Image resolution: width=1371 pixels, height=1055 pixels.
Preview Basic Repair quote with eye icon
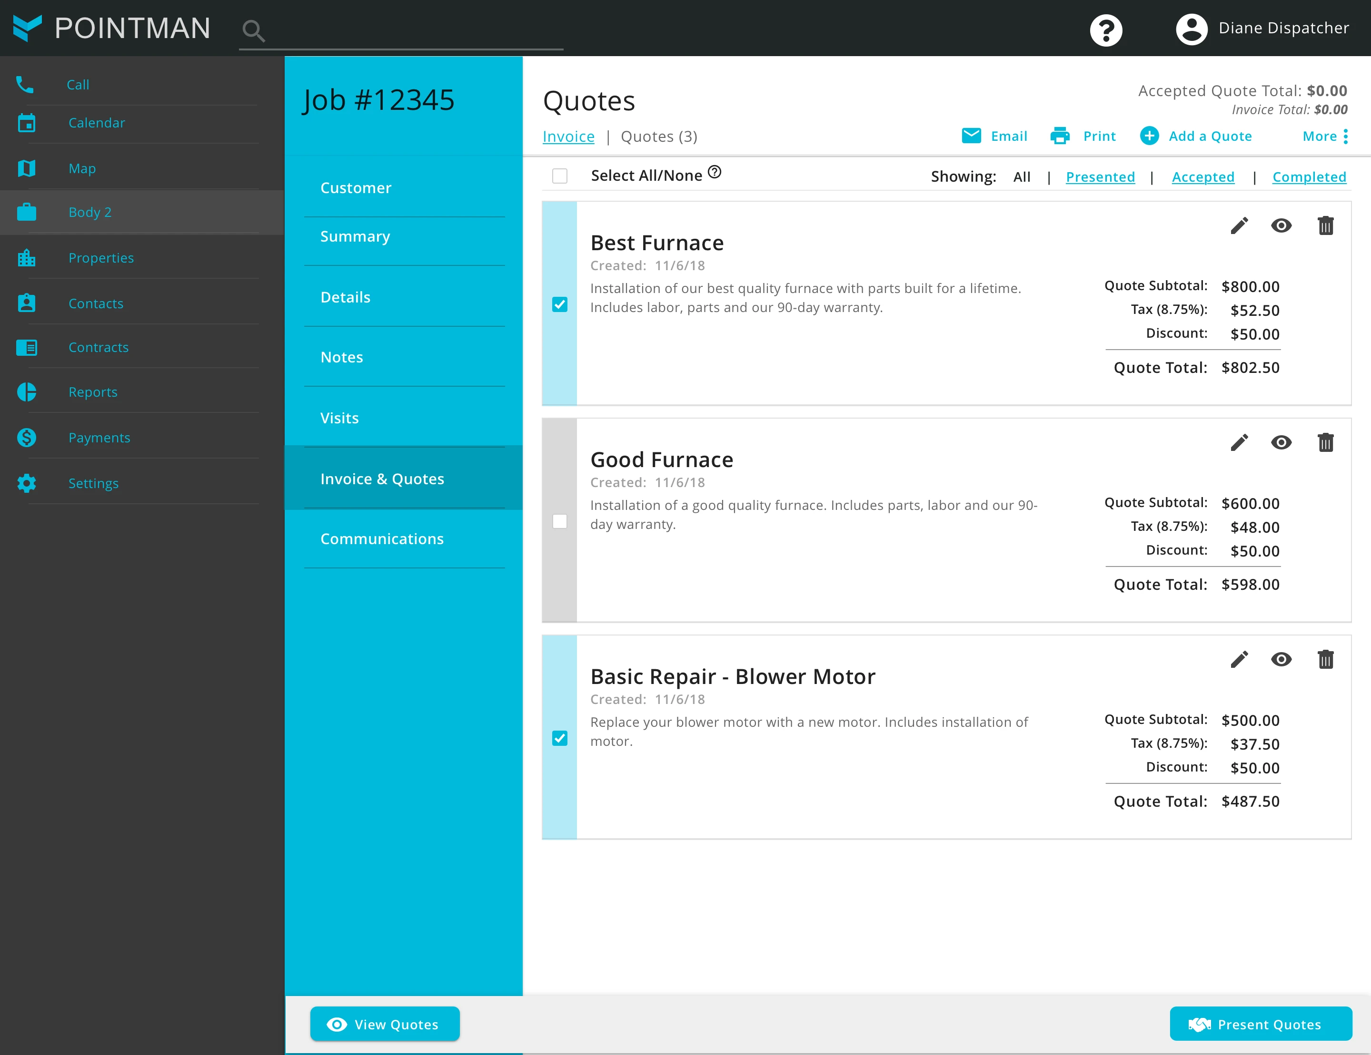(1281, 660)
